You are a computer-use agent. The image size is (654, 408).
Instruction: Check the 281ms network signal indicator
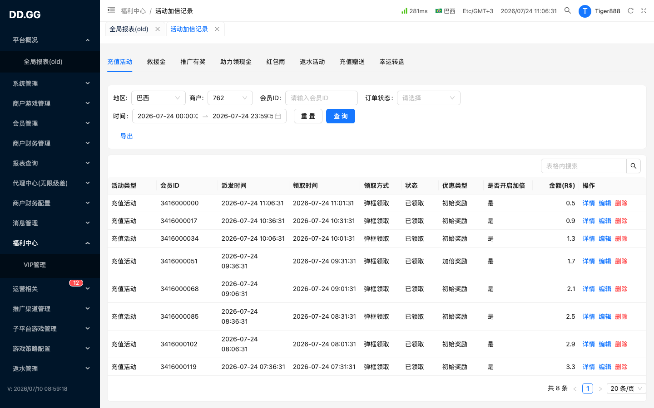pos(414,11)
